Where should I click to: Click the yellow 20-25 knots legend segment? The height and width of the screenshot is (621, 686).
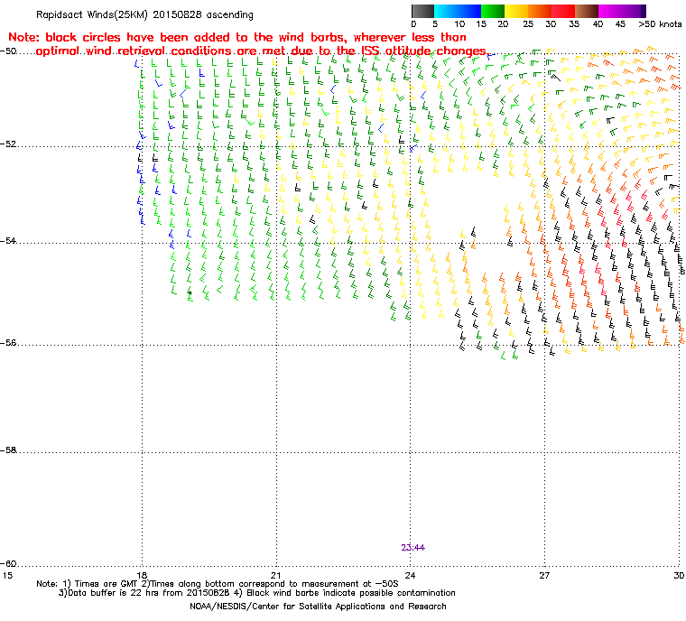(516, 11)
